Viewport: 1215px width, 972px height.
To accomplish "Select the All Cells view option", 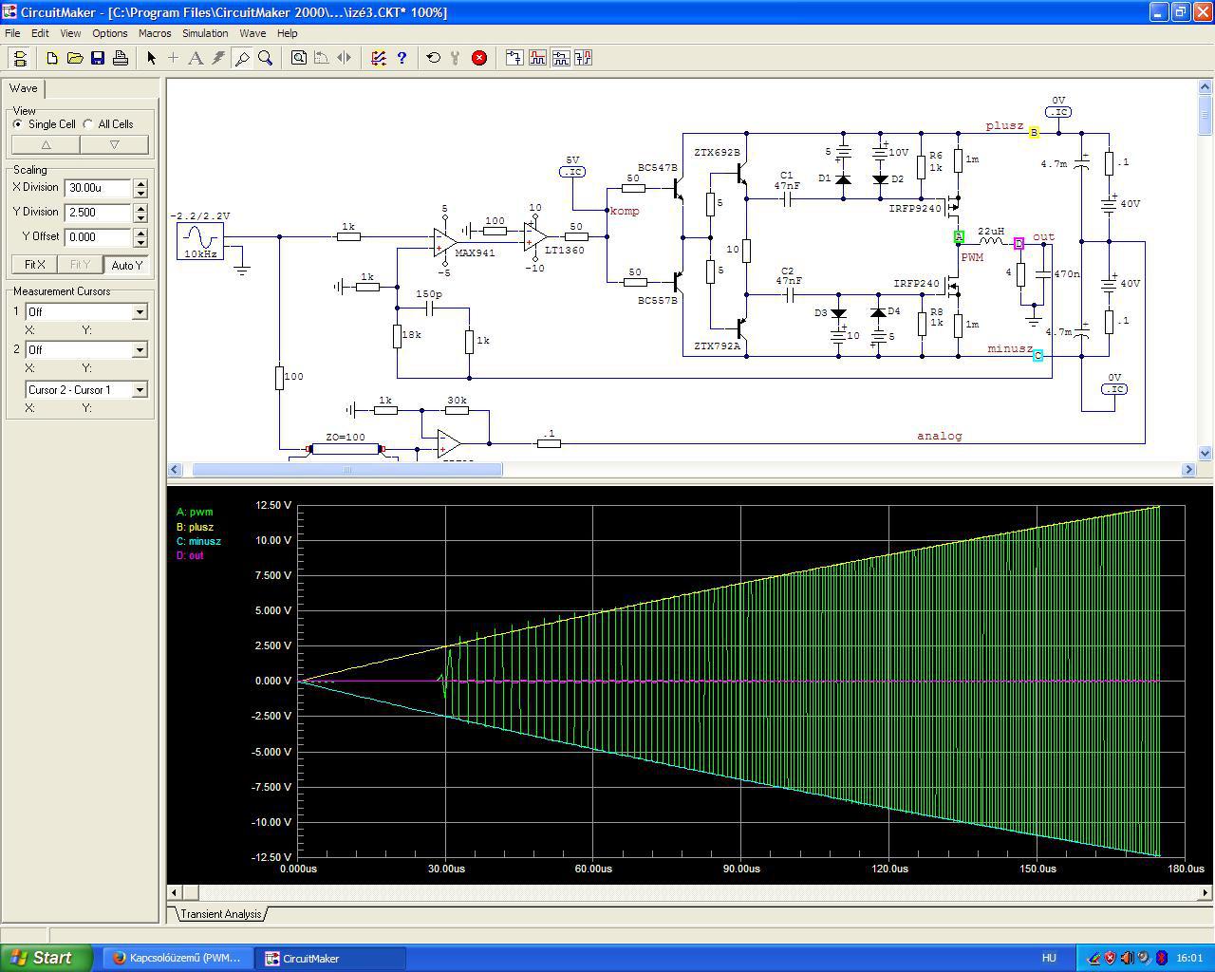I will point(88,124).
